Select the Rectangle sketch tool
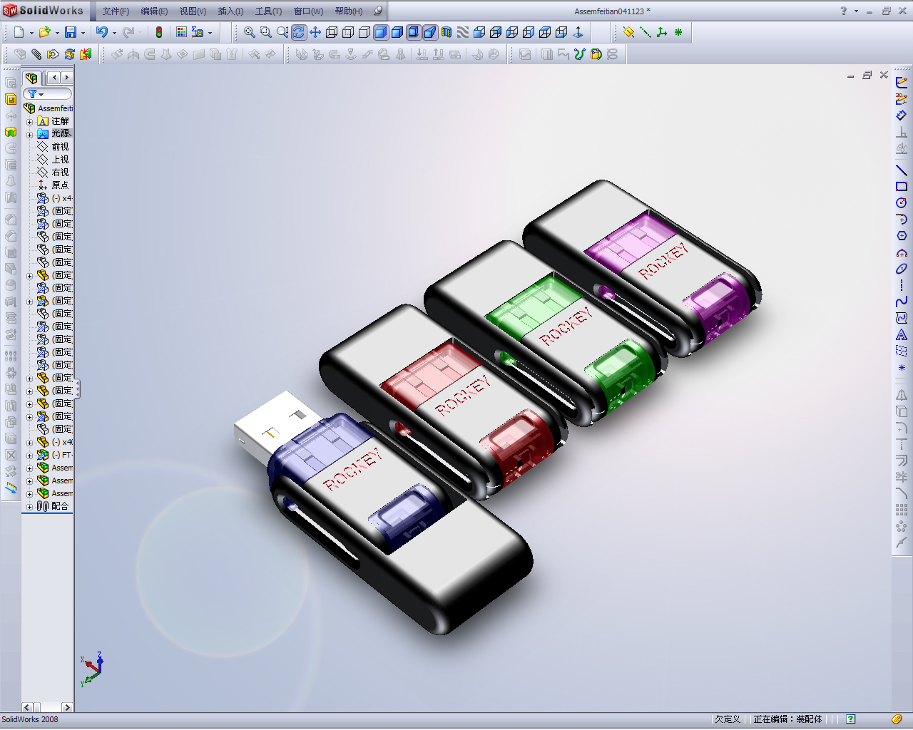 (902, 187)
